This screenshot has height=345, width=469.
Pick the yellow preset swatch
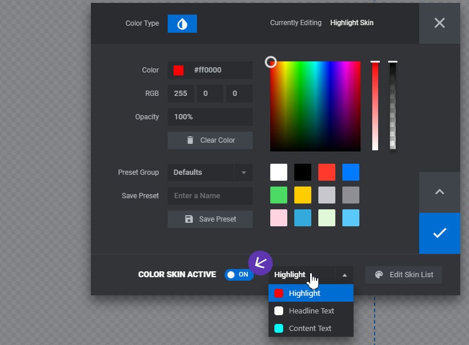tap(303, 195)
